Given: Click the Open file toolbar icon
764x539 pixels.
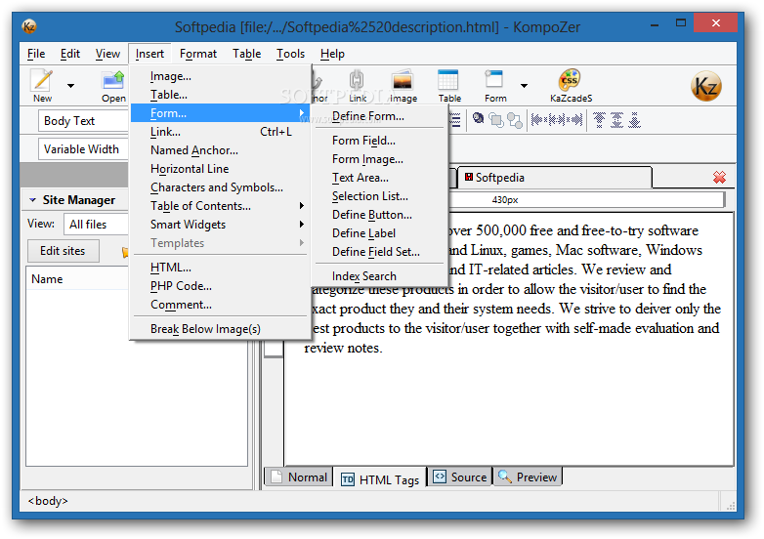Looking at the screenshot, I should tap(113, 80).
